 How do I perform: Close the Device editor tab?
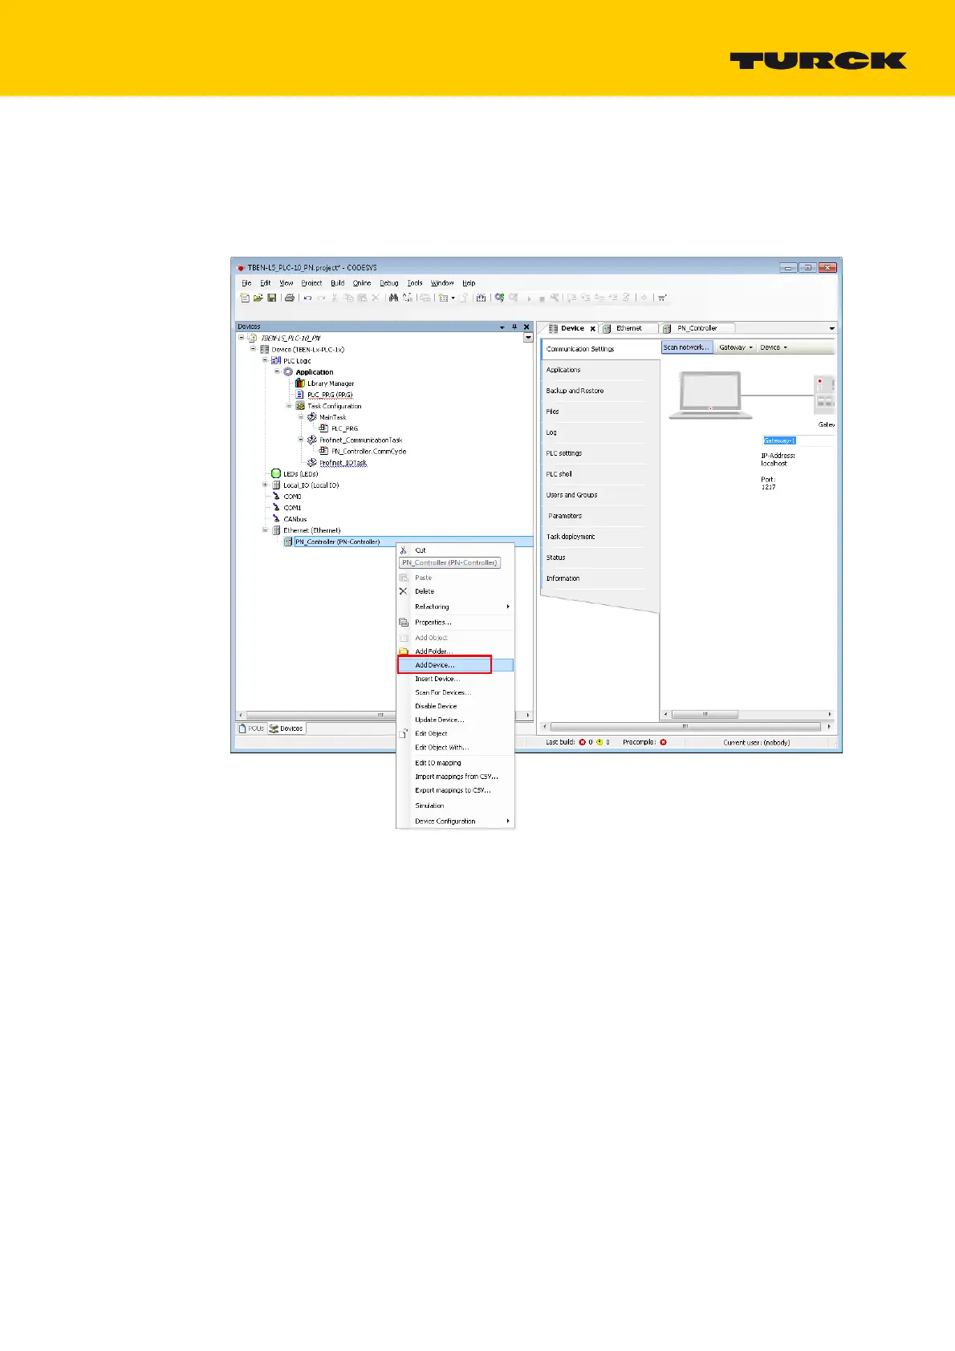(x=593, y=329)
